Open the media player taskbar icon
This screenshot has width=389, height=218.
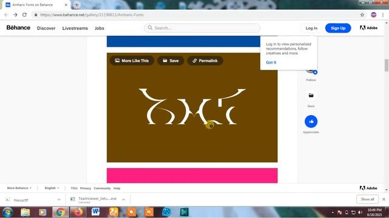[43, 212]
